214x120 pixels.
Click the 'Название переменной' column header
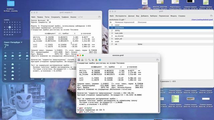[125, 22]
